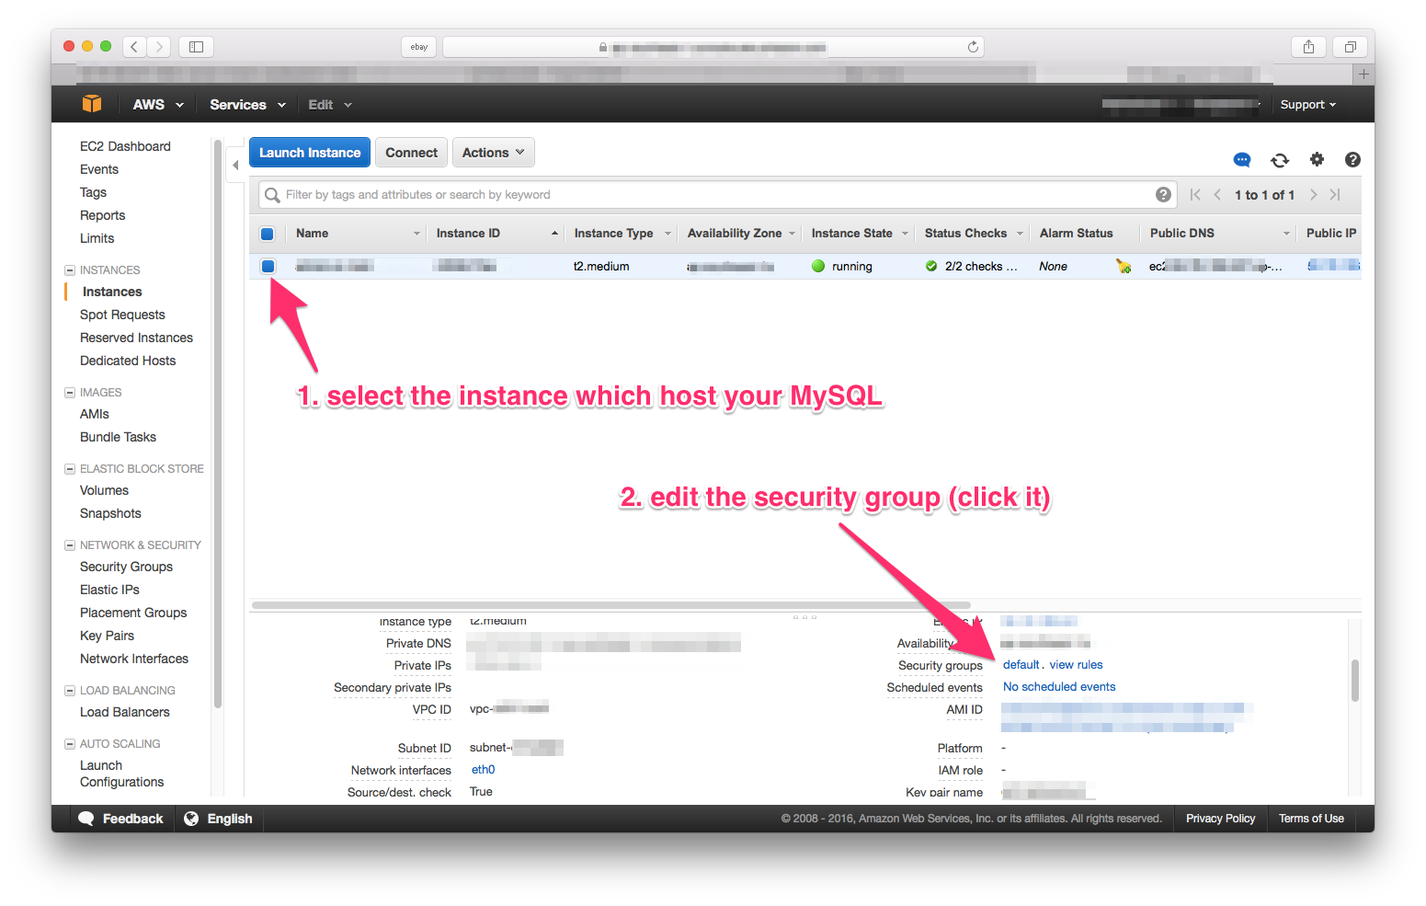Open the Actions dropdown button
The width and height of the screenshot is (1426, 906).
(493, 153)
